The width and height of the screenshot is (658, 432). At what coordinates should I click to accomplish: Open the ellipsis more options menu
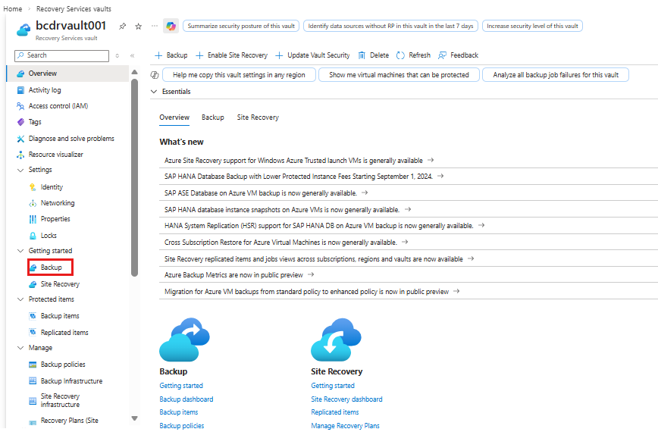[x=155, y=26]
